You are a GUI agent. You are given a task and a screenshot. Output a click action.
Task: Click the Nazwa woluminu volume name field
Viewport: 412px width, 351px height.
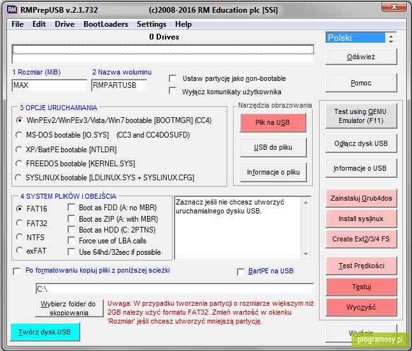(119, 85)
